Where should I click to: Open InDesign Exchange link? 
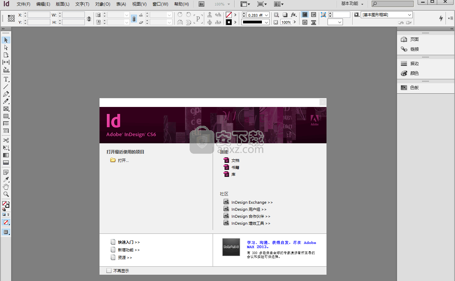coord(252,202)
